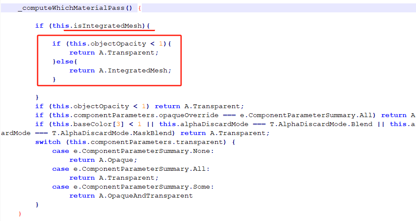
Task: Click 'this.baseColor[3]' expression
Action: pos(88,124)
